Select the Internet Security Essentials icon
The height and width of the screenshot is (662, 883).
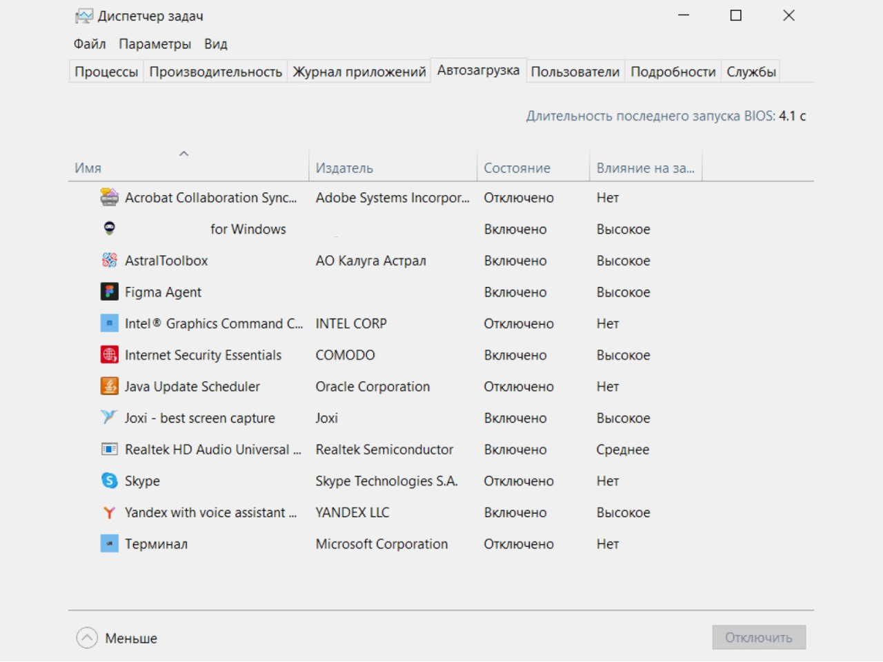(x=109, y=355)
